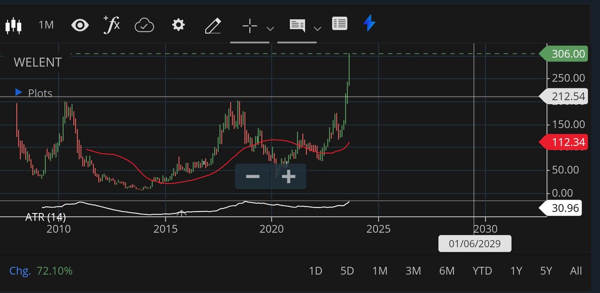The width and height of the screenshot is (600, 293).
Task: Expand the Plots disclosure triangle
Action: (19, 92)
